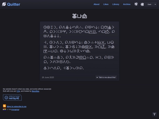Open the 11ty link in footer

18,91
